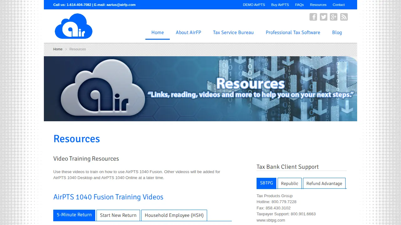The width and height of the screenshot is (401, 225).
Task: Switch to Start New Return tab
Action: click(x=118, y=215)
